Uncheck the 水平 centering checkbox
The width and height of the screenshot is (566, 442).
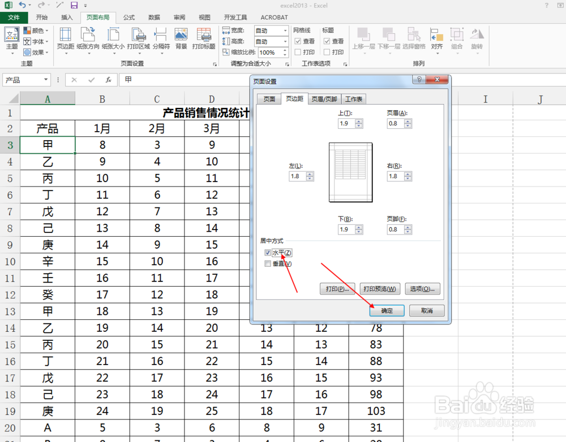coord(268,253)
